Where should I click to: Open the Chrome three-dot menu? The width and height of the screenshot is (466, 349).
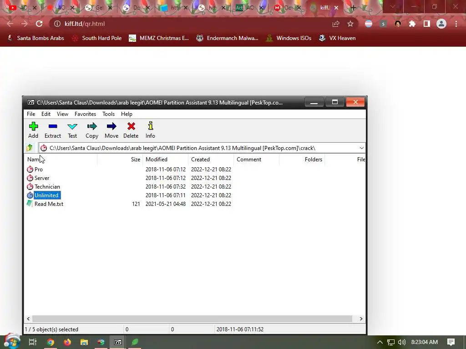pyautogui.click(x=456, y=24)
